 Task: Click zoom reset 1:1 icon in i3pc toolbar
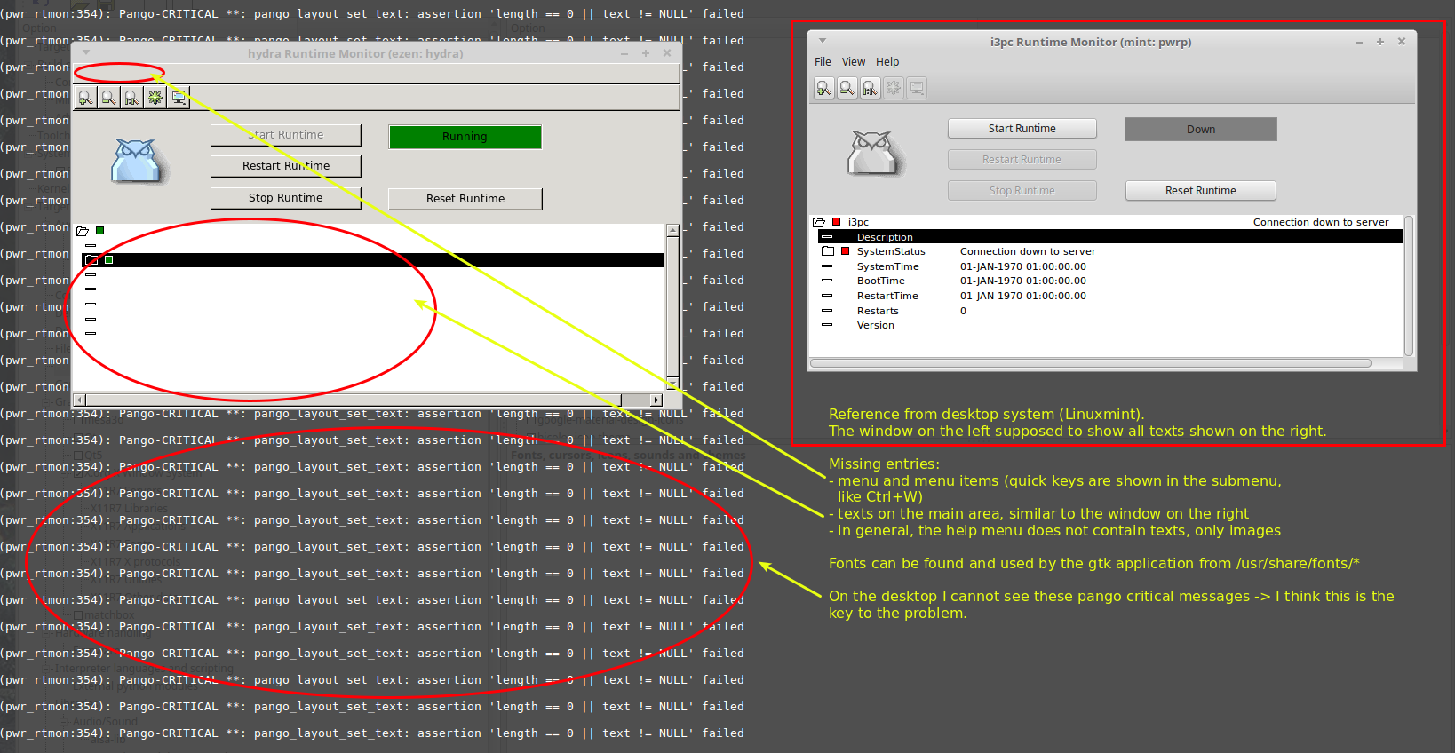(x=871, y=88)
